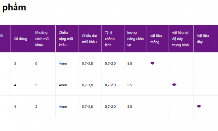Select 4mm cell in the first row

pyautogui.click(x=63, y=63)
